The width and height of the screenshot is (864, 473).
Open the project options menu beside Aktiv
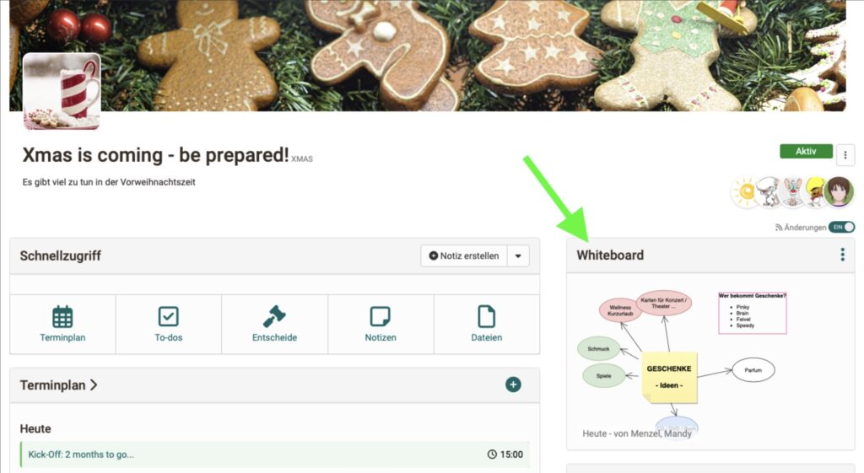845,155
